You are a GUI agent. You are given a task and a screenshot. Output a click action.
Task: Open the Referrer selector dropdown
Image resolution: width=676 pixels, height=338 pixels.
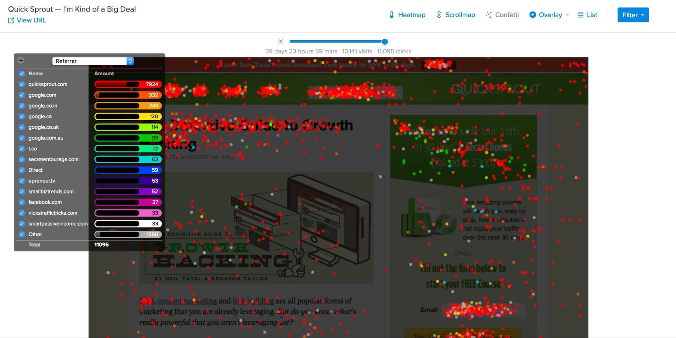pyautogui.click(x=92, y=61)
